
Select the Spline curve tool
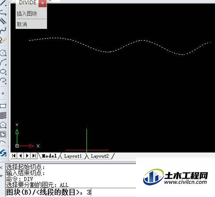pyautogui.click(x=3, y=30)
